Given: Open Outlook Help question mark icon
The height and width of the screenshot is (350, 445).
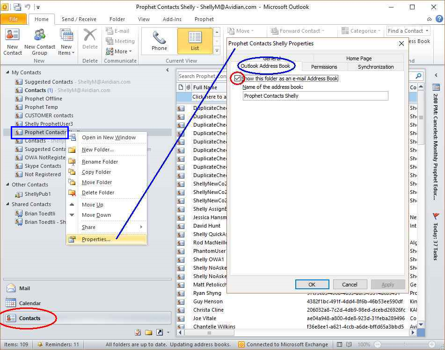Looking at the screenshot, I should 439,19.
